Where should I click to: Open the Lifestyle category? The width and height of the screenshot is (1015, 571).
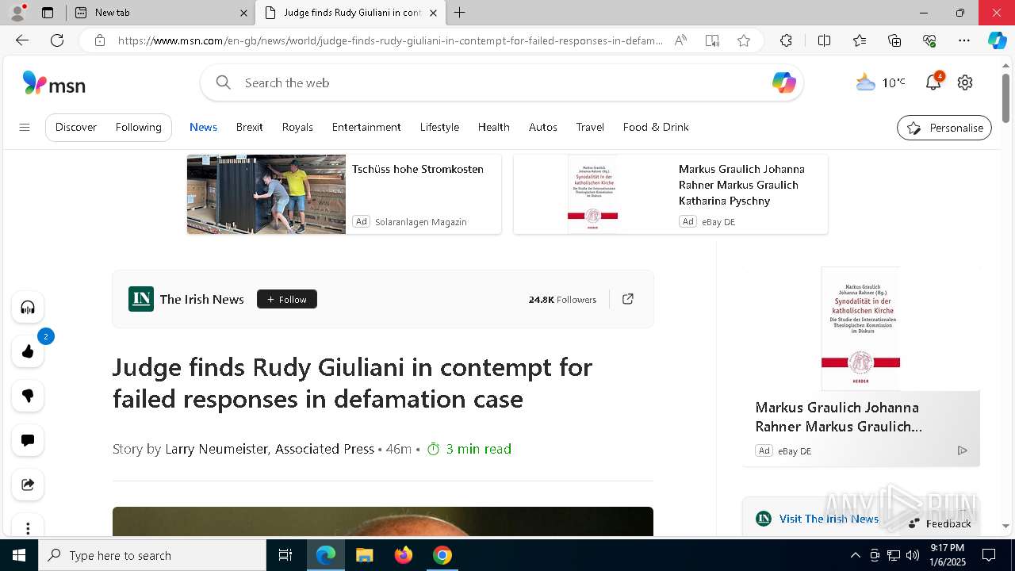[439, 127]
